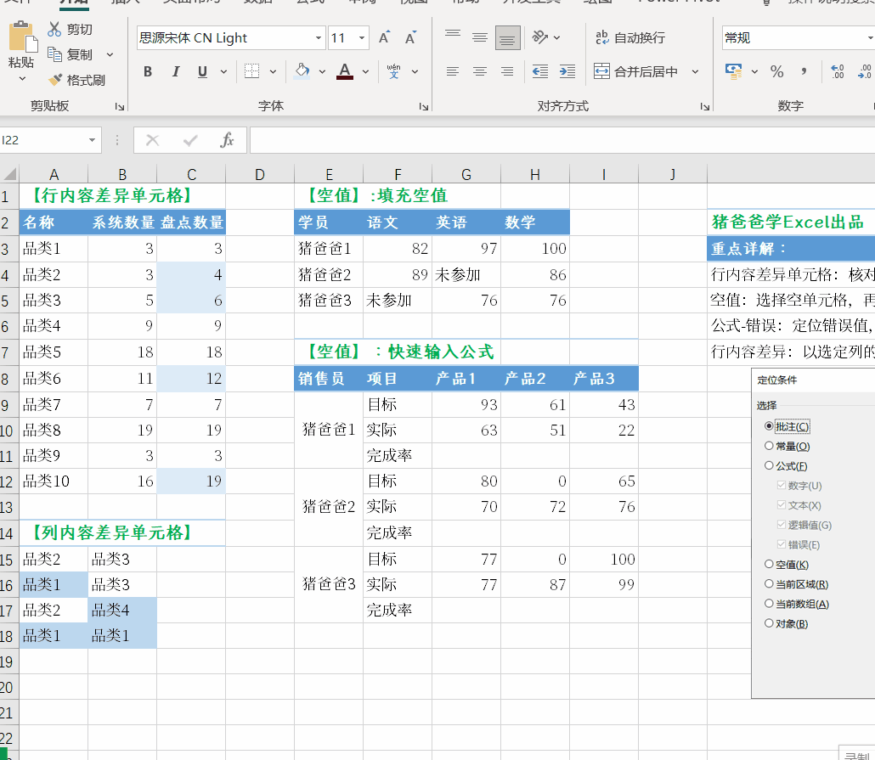Confirm the formula bar entry
This screenshot has width=875, height=760.
coord(190,140)
